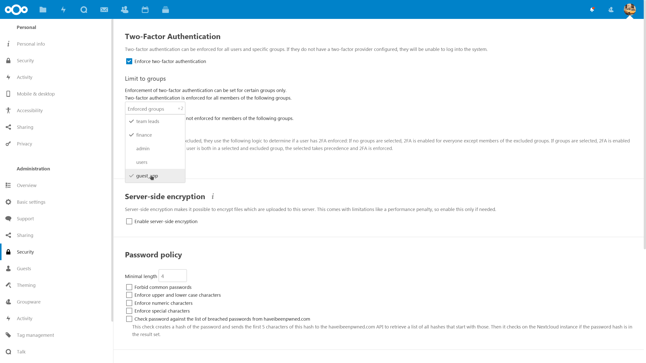Select admin in the groups dropdown

[x=143, y=148]
